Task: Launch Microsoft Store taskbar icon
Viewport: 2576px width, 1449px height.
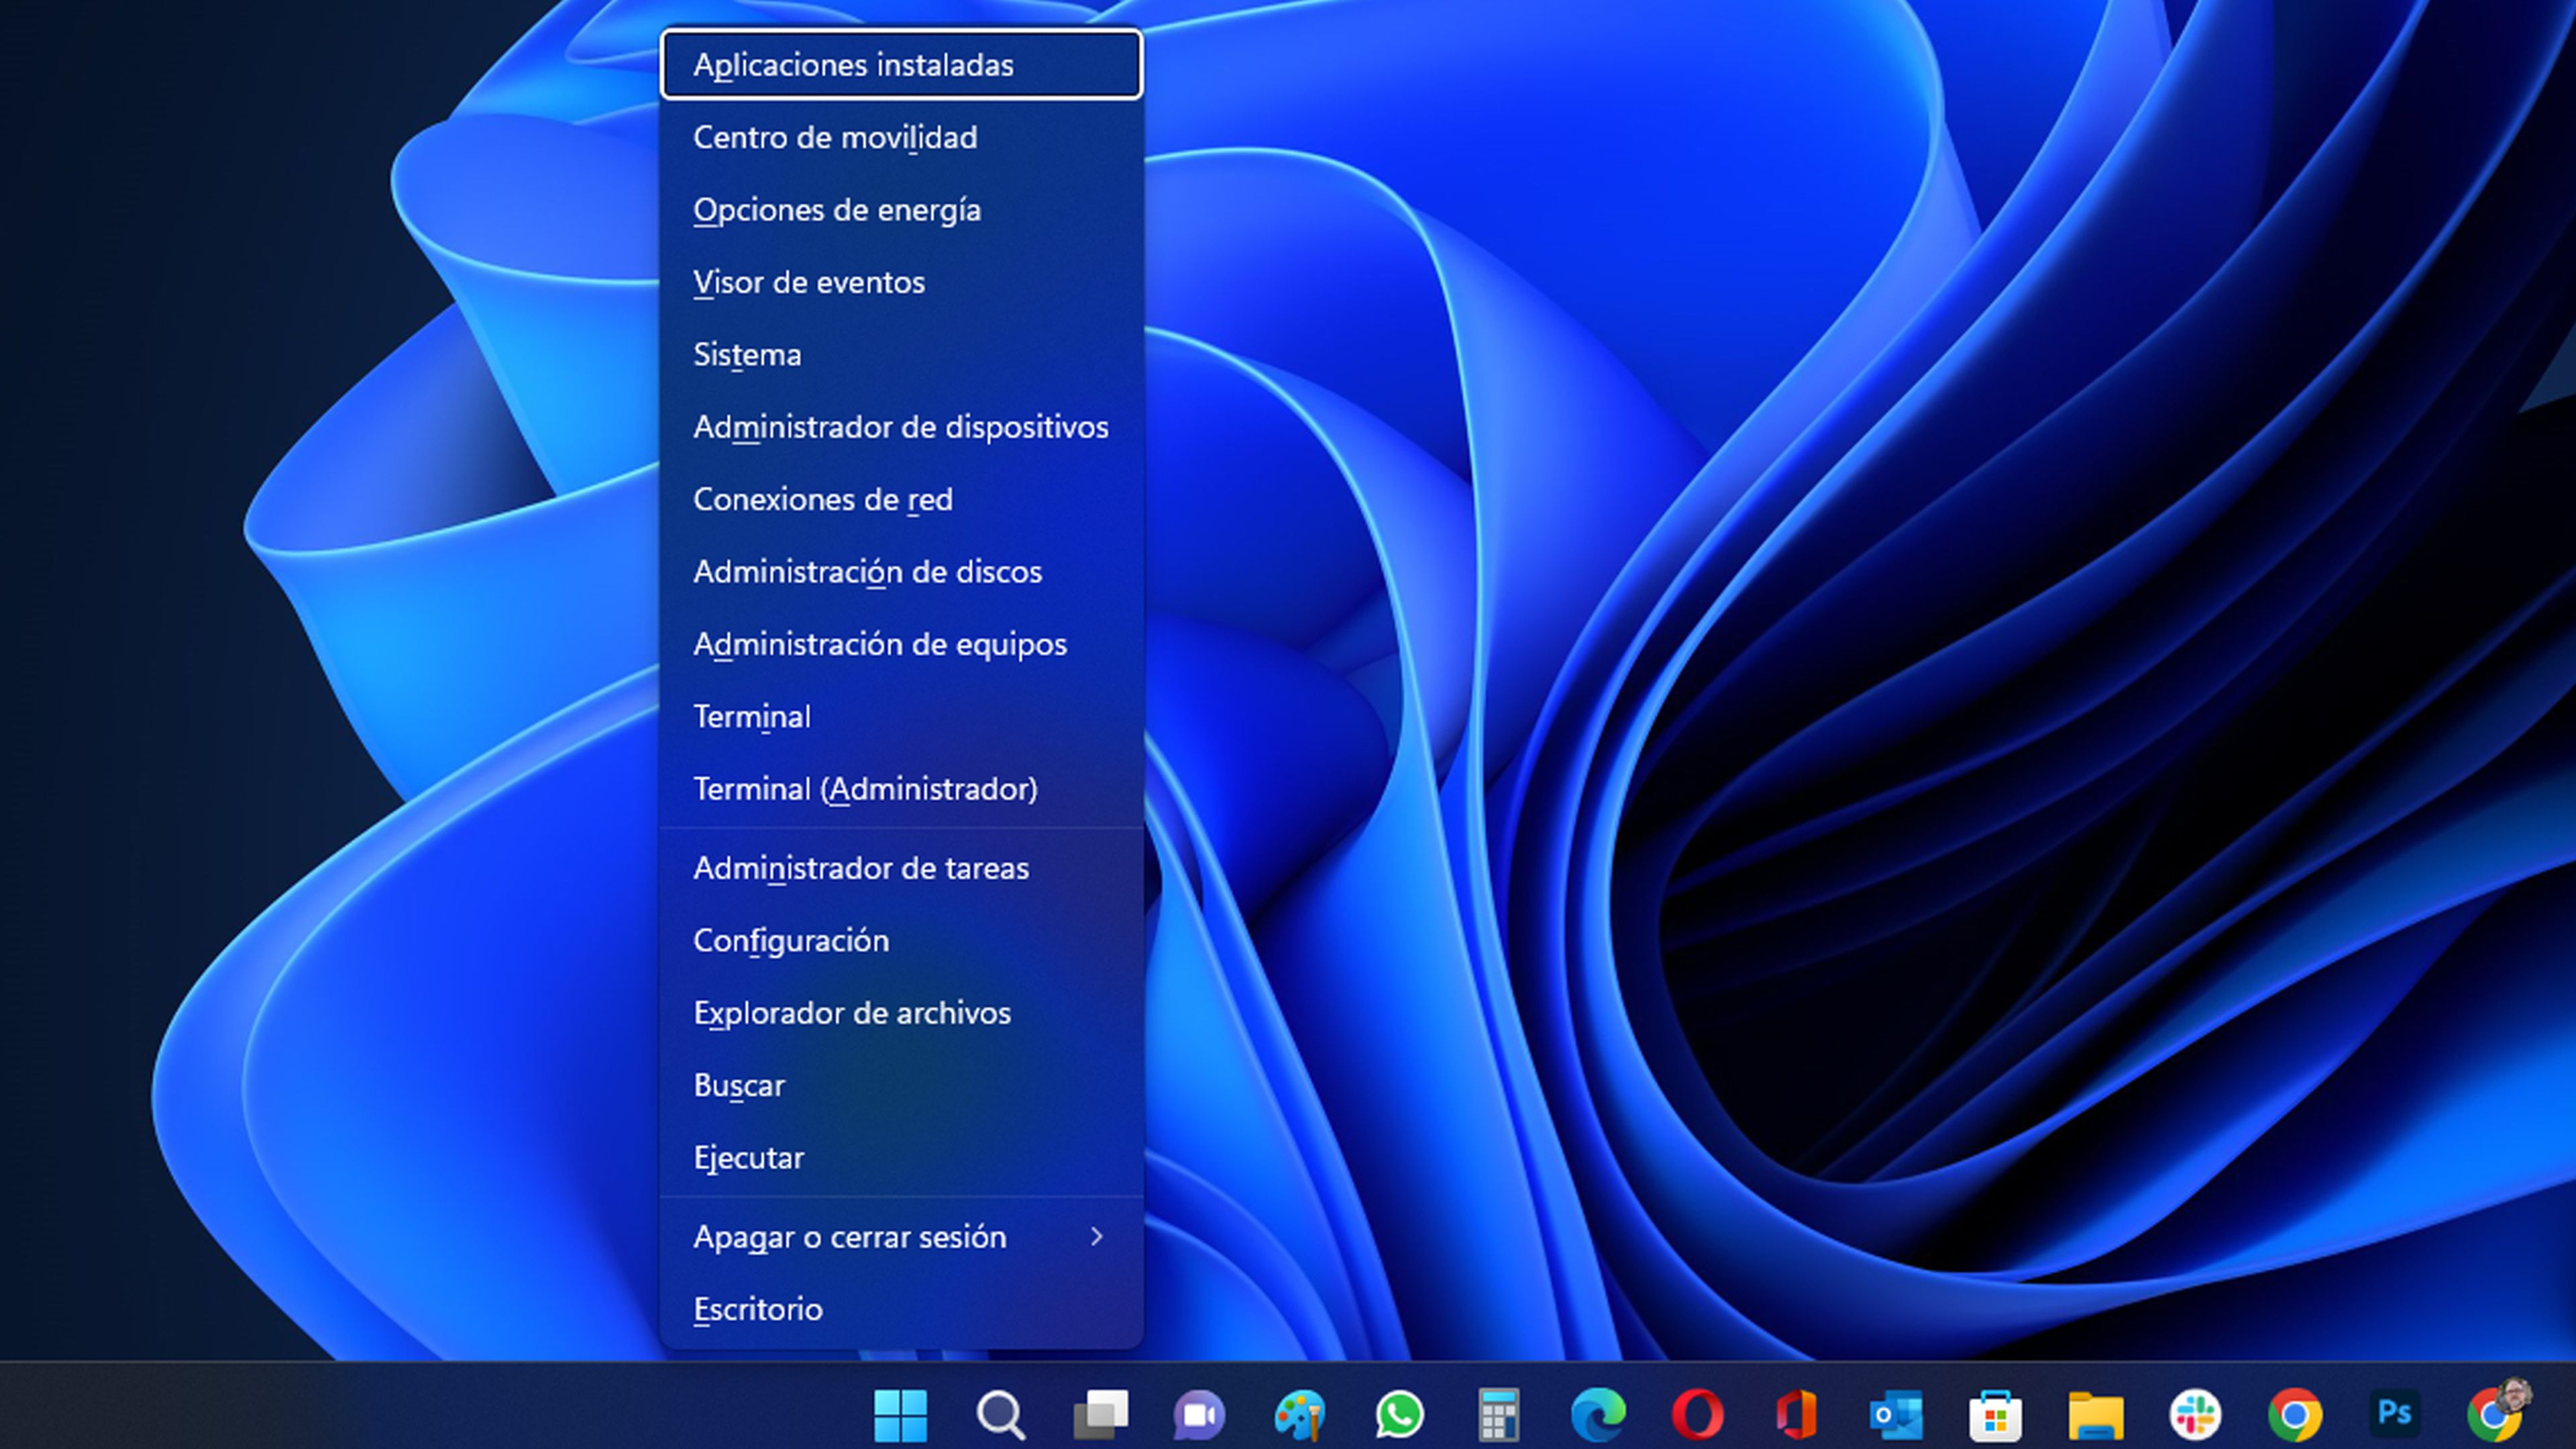Action: click(1996, 1415)
